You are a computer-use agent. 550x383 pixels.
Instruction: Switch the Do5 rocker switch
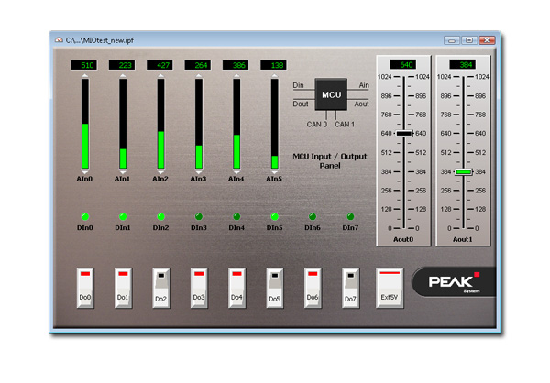click(x=274, y=287)
